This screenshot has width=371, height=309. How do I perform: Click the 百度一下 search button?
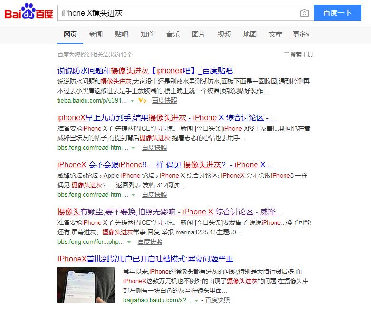338,13
